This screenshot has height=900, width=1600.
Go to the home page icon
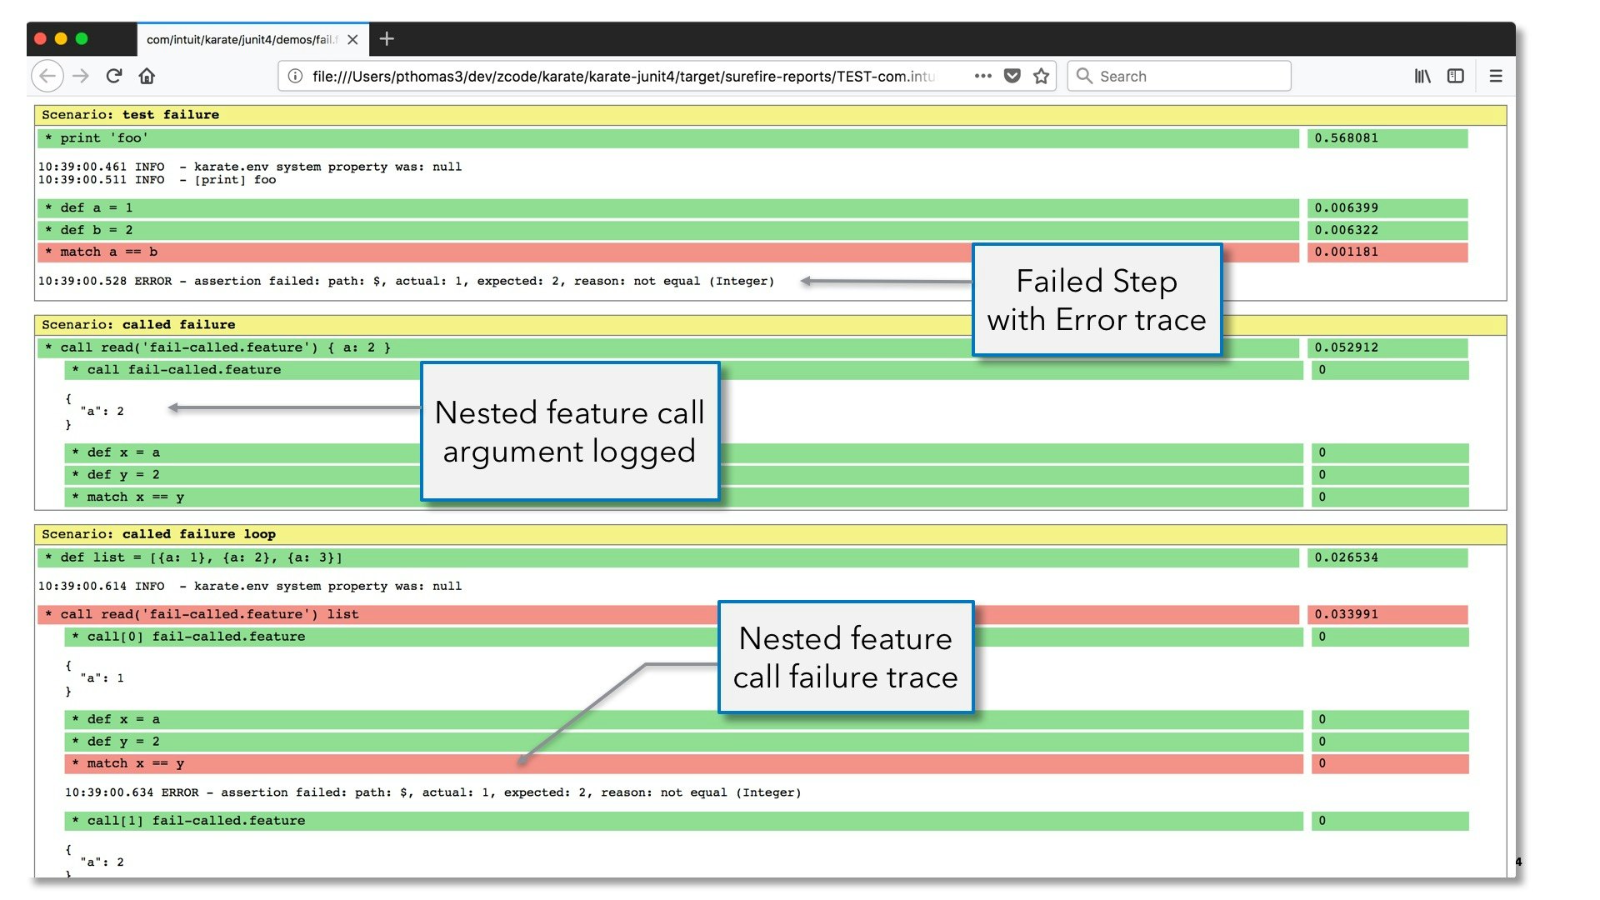pyautogui.click(x=147, y=76)
